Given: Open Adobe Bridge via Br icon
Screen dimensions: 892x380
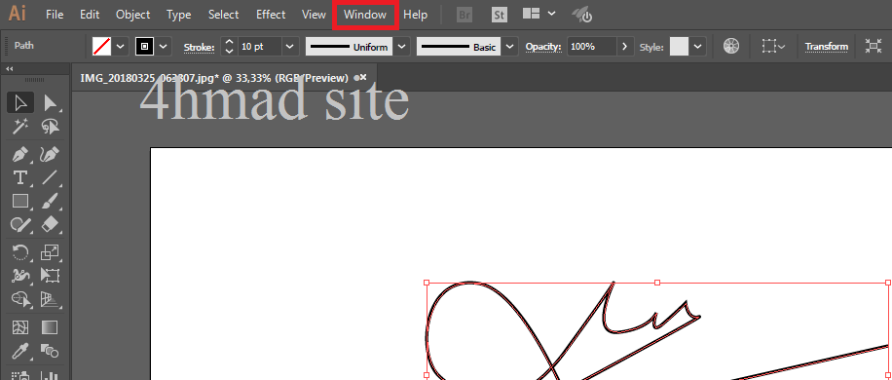Looking at the screenshot, I should click(x=465, y=15).
